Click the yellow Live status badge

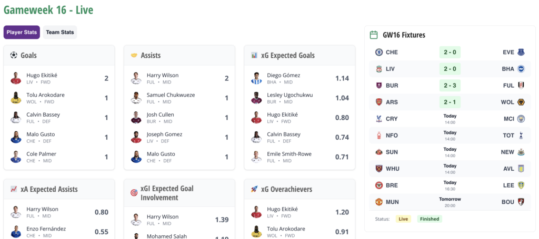403,219
